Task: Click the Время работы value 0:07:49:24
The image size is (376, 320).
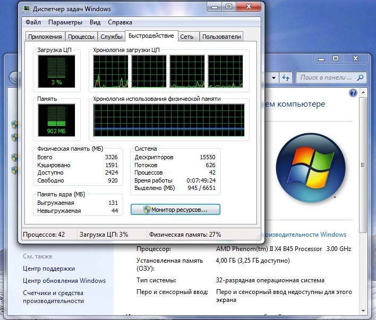Action: (x=201, y=180)
